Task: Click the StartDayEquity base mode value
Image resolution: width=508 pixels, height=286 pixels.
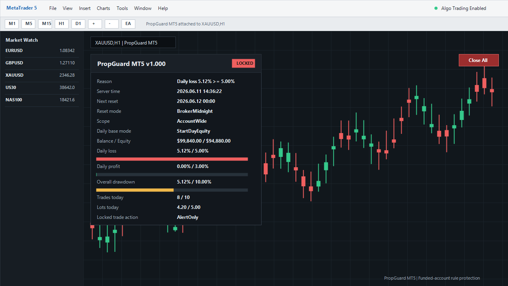Action: click(194, 131)
